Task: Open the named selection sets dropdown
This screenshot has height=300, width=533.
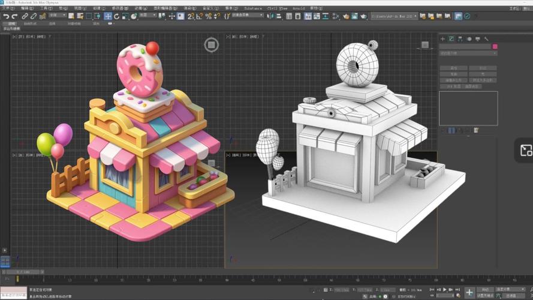Action: [x=248, y=16]
